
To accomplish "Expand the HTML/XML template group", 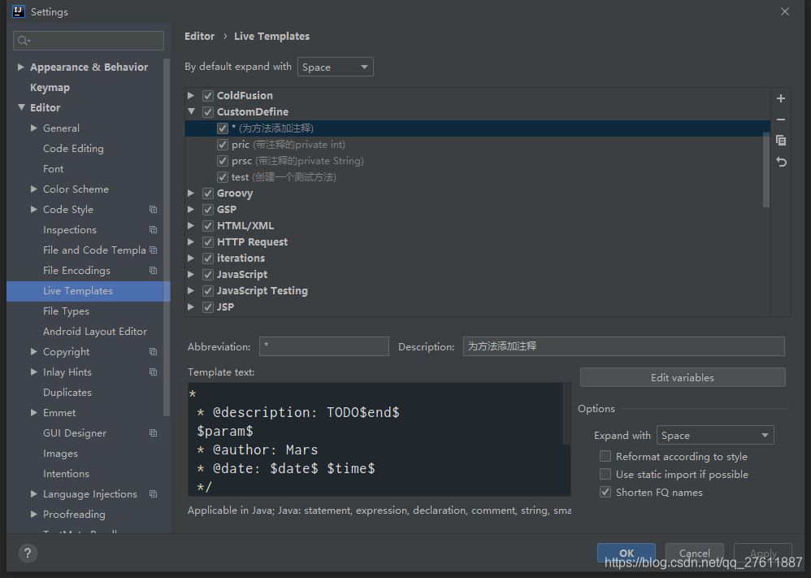I will pyautogui.click(x=191, y=226).
